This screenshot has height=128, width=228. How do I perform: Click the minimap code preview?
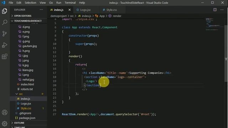point(214,24)
